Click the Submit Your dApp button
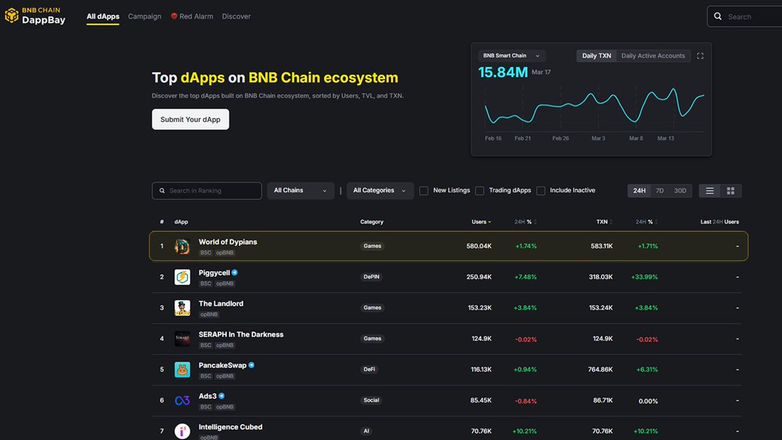Viewport: 782px width, 440px height. coord(190,119)
